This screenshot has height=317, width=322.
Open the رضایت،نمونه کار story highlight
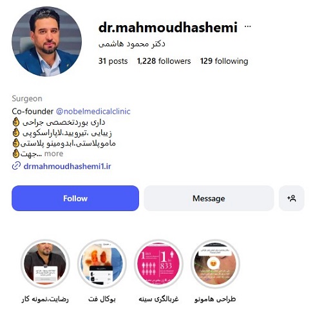[45, 264]
